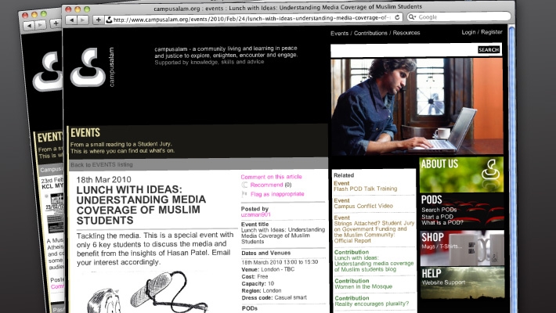Open the uzaman901 poster profile link
556x313 pixels.
tap(255, 214)
